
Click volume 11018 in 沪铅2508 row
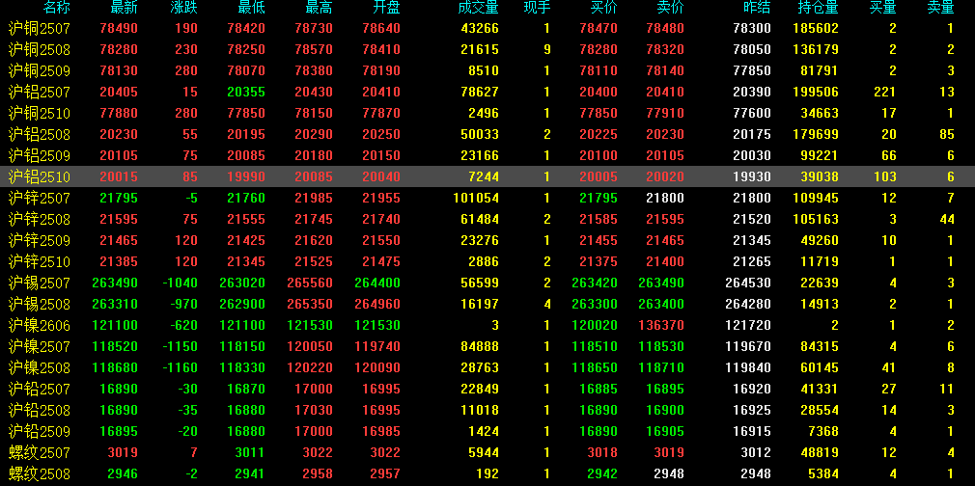(480, 410)
